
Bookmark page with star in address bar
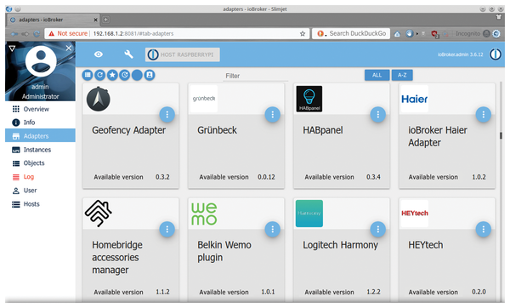pos(303,33)
